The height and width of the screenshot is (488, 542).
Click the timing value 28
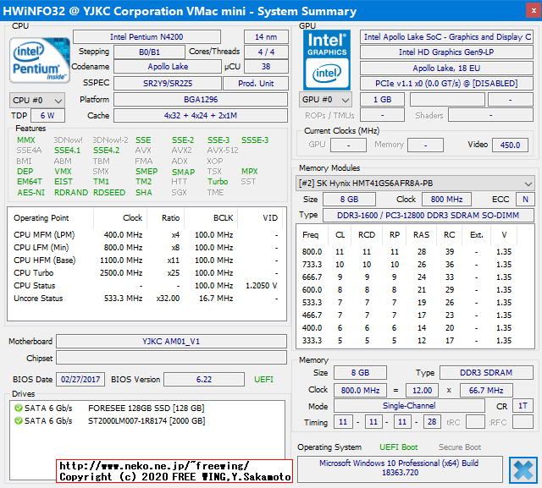(x=432, y=422)
